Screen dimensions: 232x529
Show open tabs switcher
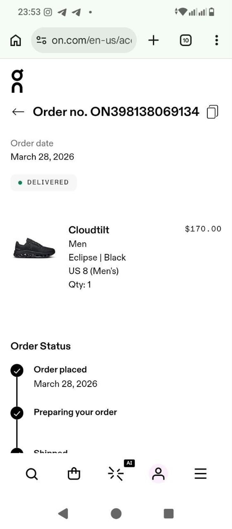pyautogui.click(x=185, y=40)
